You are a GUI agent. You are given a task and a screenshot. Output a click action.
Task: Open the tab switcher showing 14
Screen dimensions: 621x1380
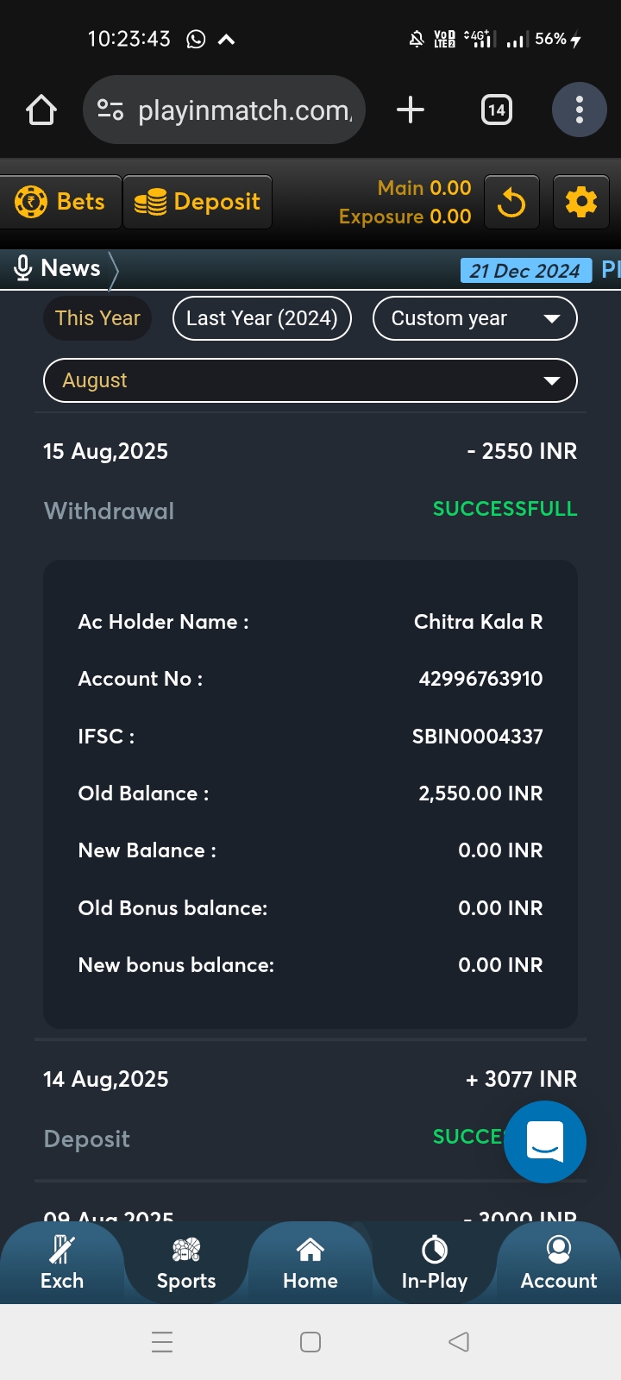496,110
